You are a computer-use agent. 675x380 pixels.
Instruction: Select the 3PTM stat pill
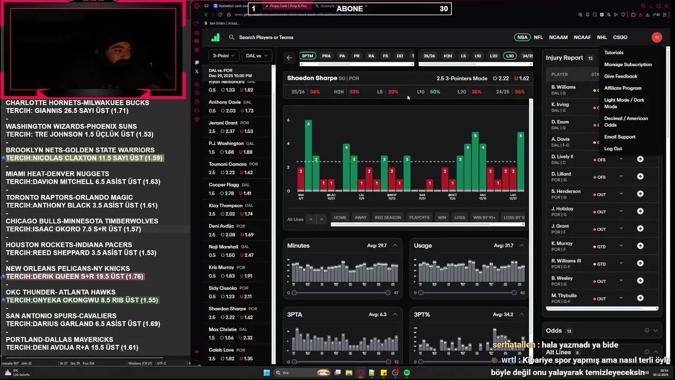pyautogui.click(x=307, y=56)
